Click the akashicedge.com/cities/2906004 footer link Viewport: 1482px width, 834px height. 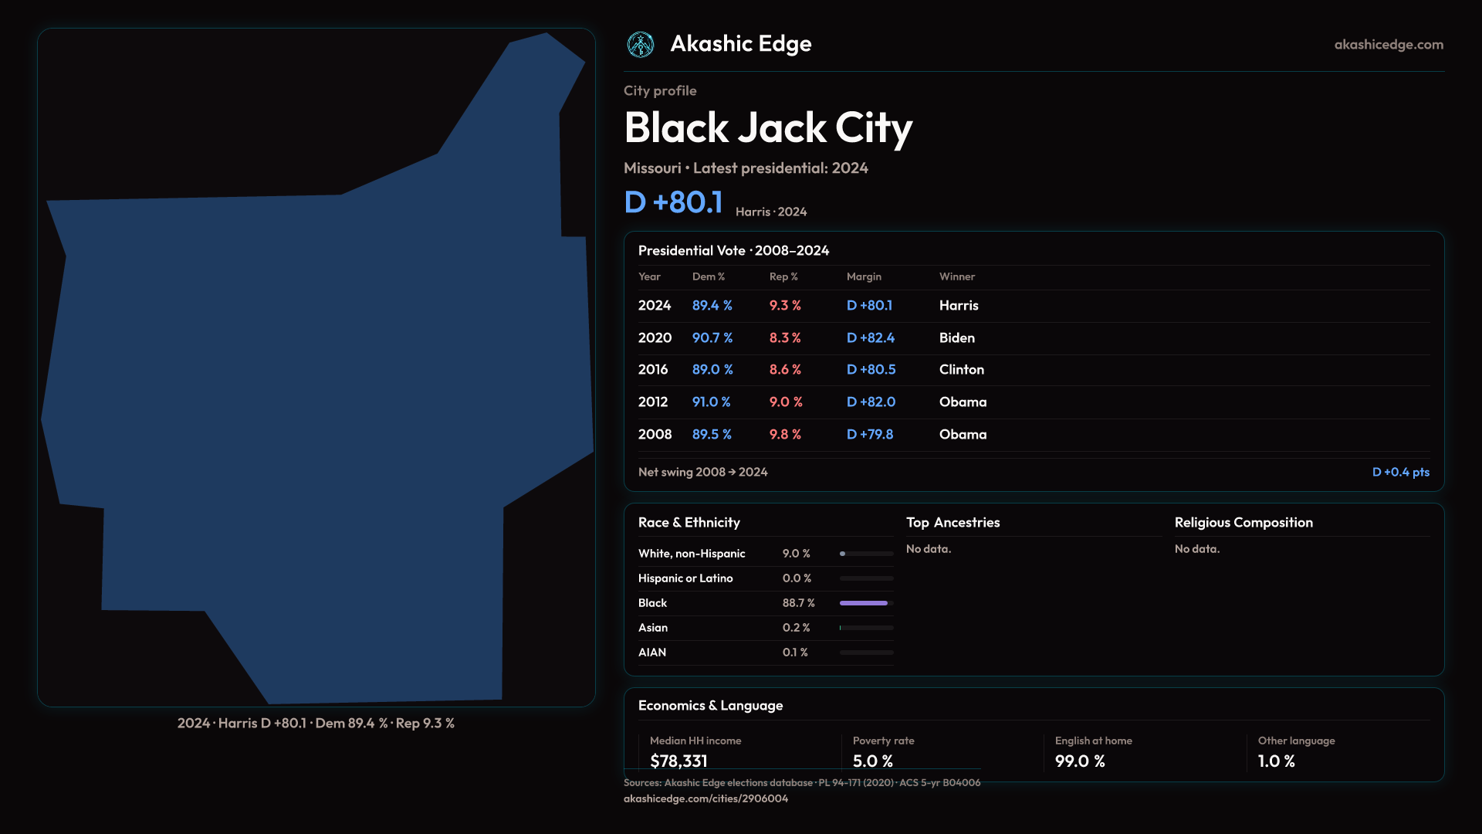(705, 798)
